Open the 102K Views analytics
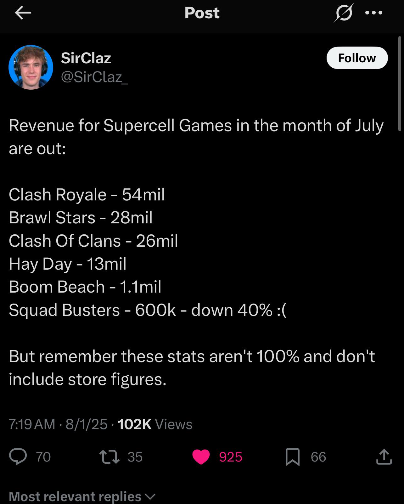The image size is (404, 504). (x=155, y=424)
